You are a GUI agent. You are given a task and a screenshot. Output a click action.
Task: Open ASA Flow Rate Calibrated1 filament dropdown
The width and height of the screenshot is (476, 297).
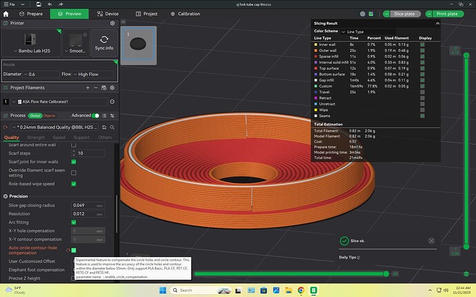59,101
